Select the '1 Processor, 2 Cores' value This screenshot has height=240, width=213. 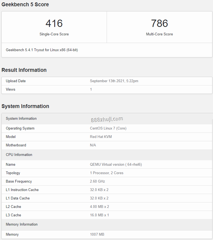click(x=107, y=173)
